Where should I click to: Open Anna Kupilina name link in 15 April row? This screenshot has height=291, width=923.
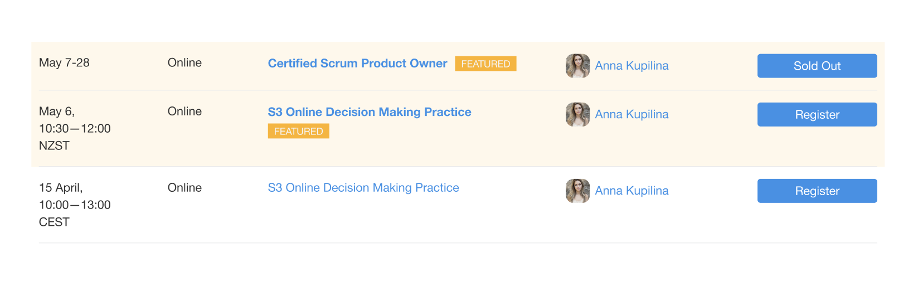click(x=631, y=191)
